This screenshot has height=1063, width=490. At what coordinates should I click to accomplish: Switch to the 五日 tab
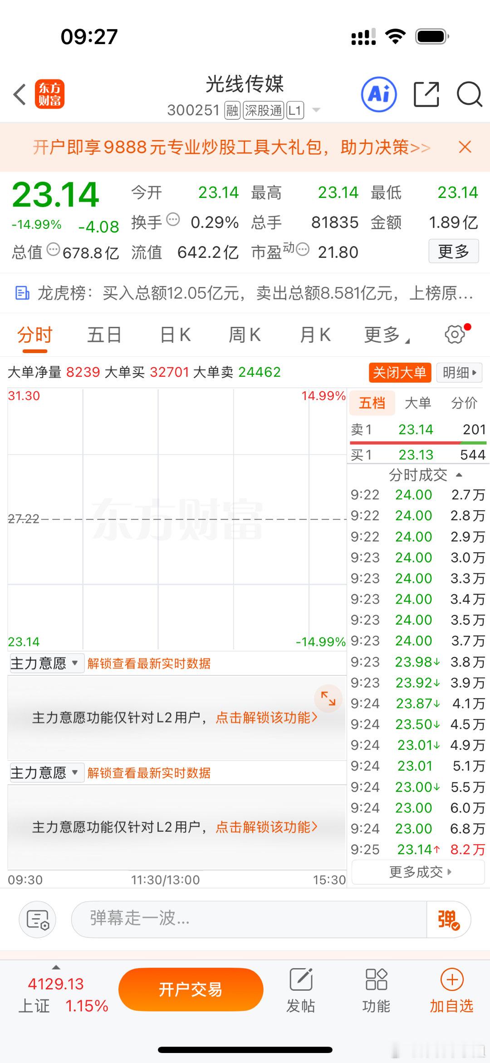click(104, 335)
